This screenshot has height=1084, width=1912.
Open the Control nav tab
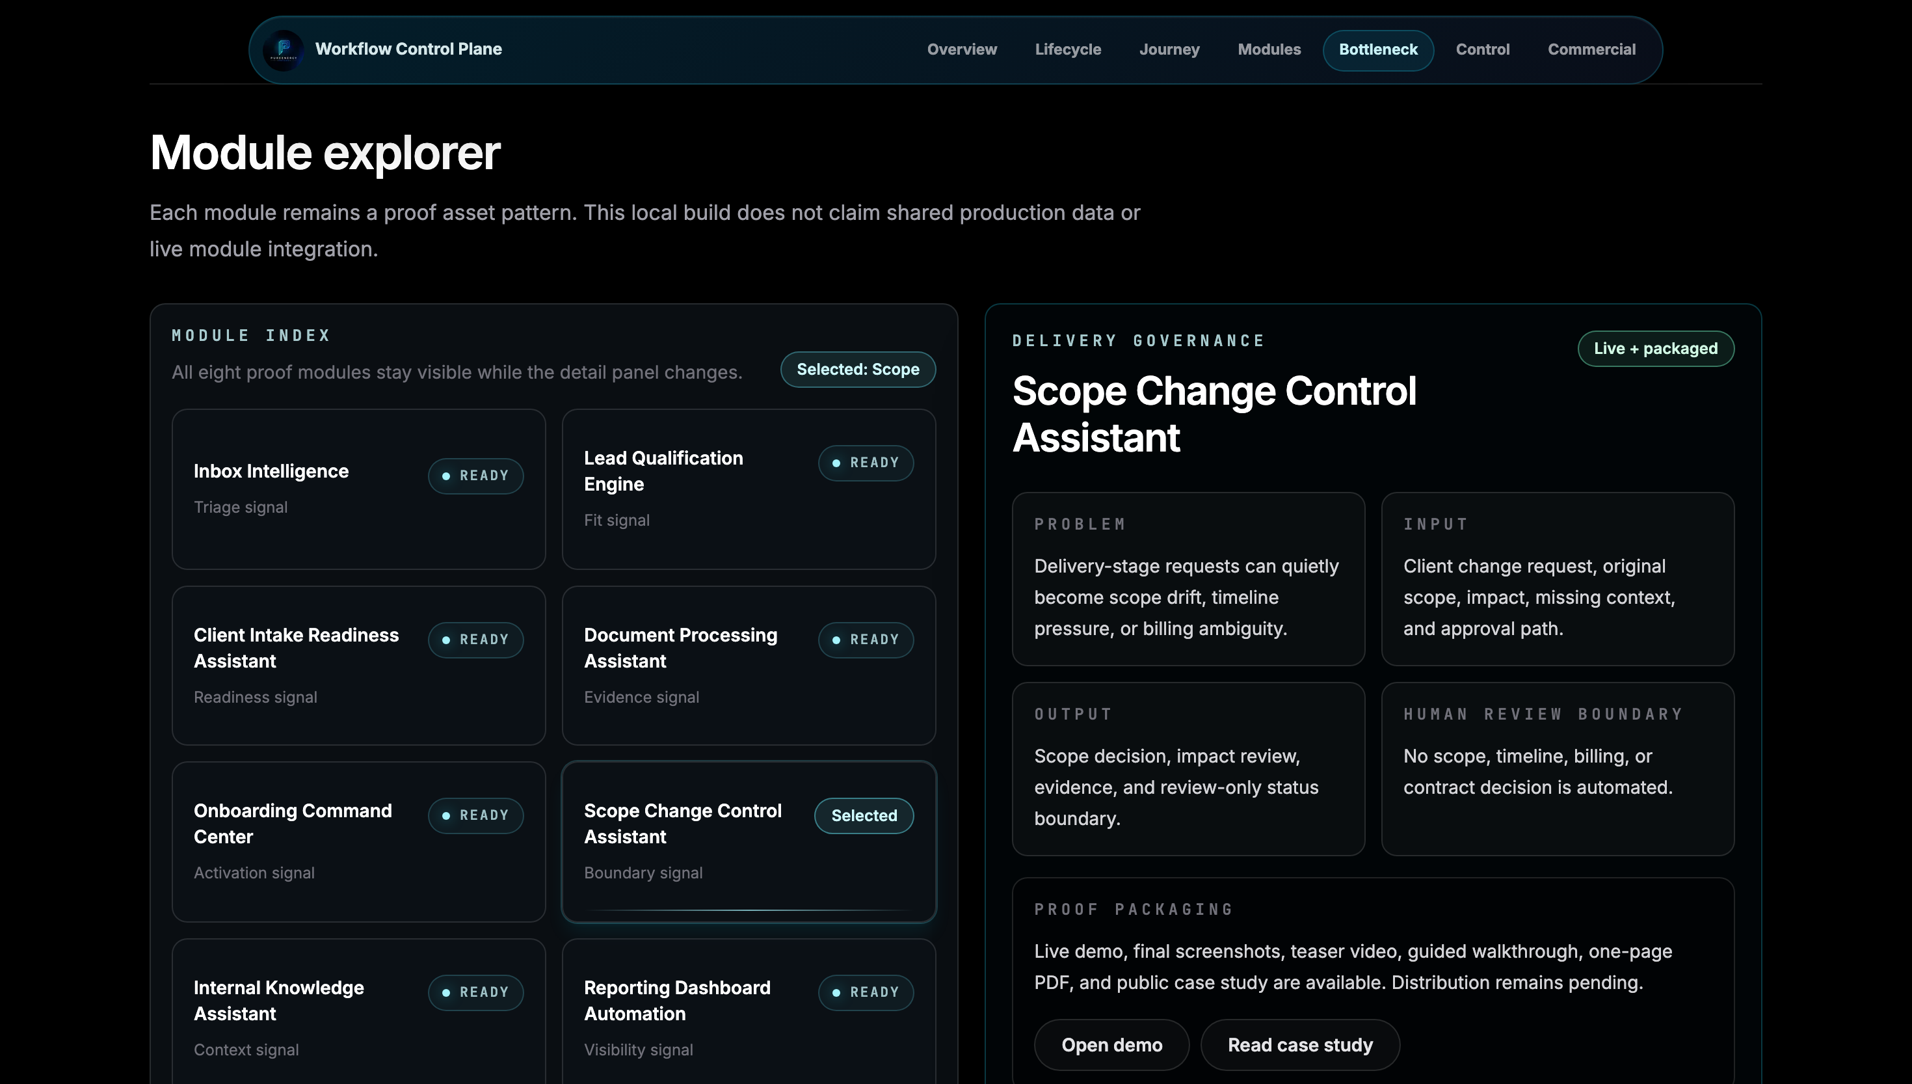point(1482,50)
